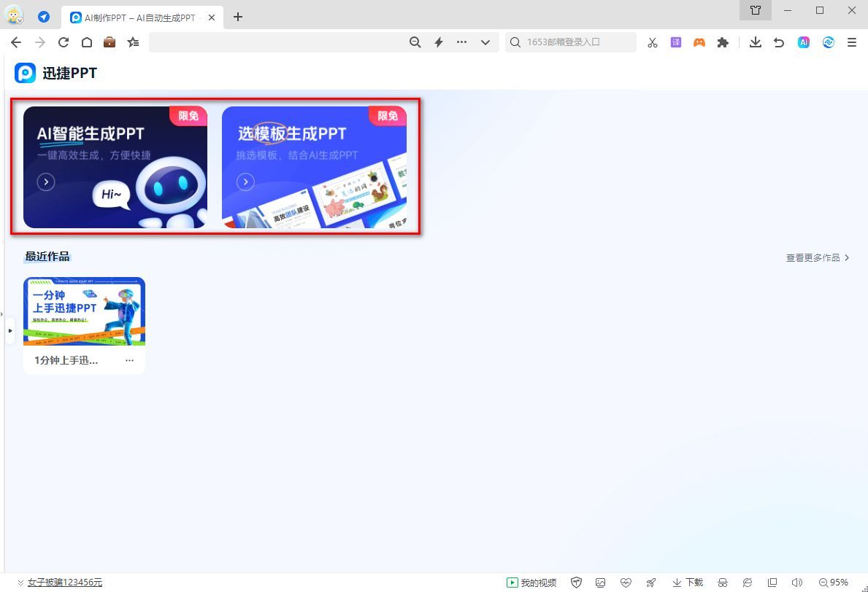Screen dimensions: 868x592
Task: Click the scissors screenshot icon
Action: click(x=653, y=42)
